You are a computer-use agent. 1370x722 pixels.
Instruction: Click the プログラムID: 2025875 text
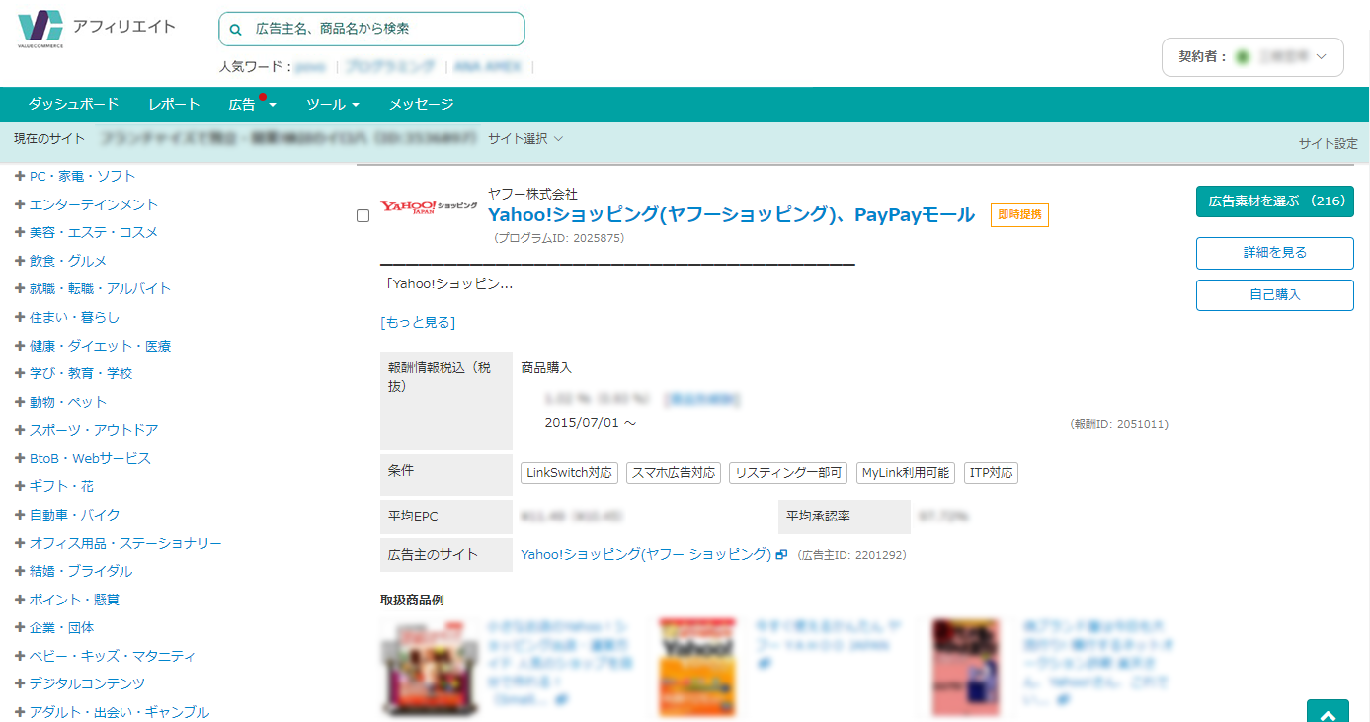pos(558,238)
